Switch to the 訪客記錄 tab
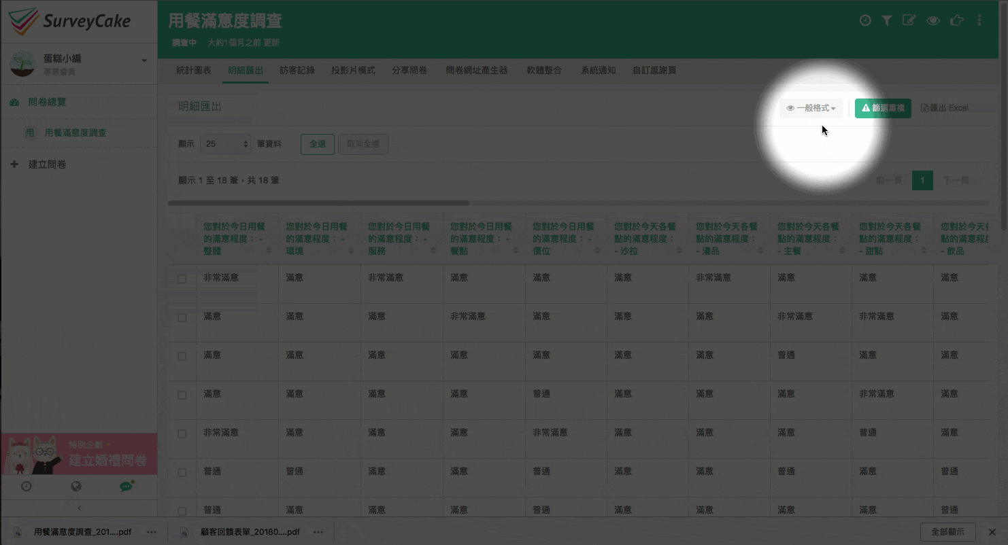1008x545 pixels. point(297,71)
